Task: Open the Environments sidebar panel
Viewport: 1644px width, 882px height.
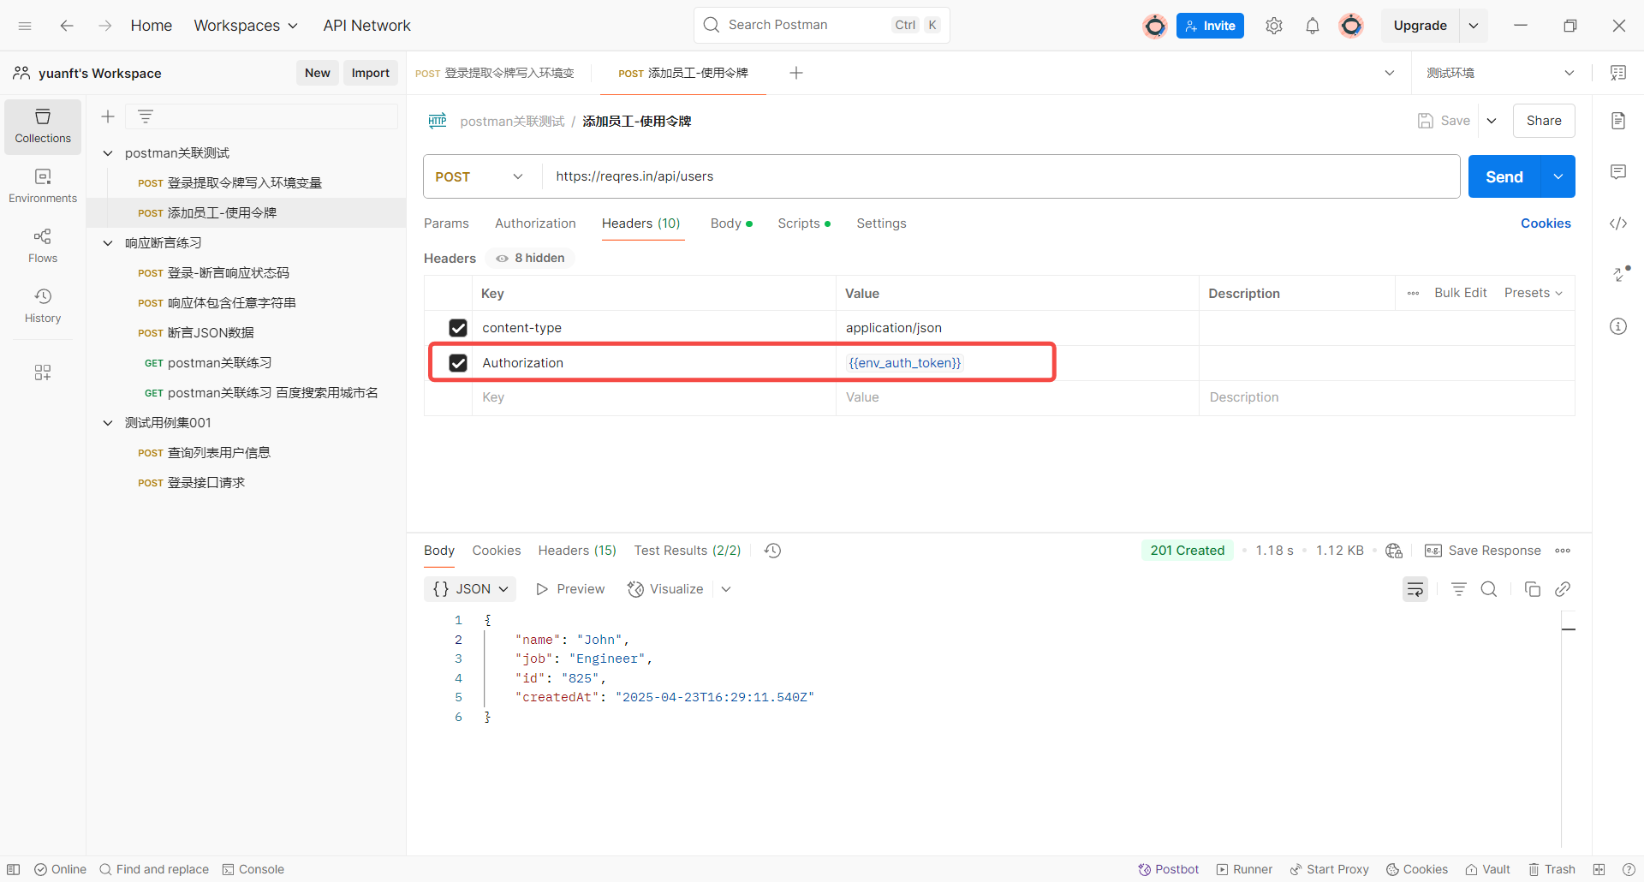Action: [x=43, y=186]
